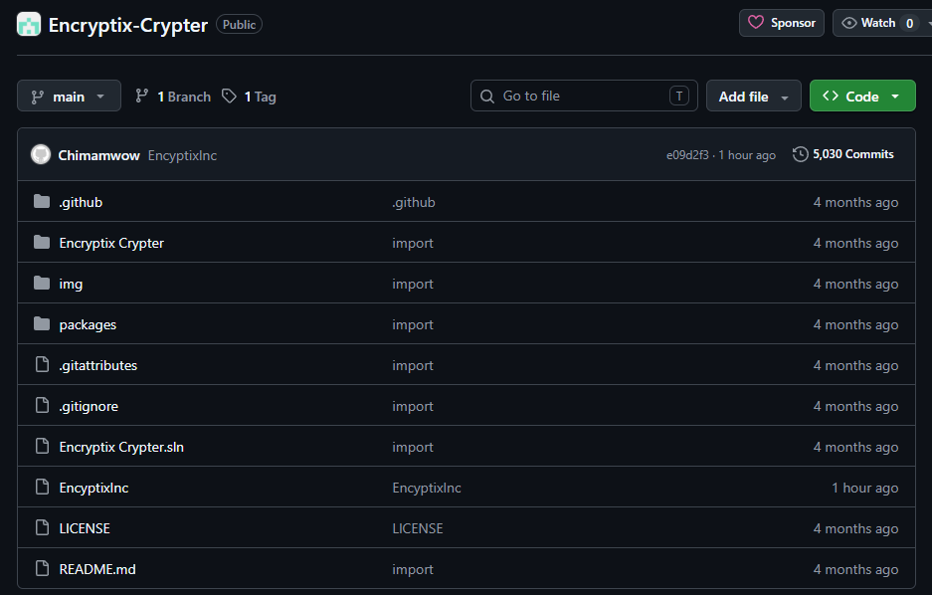Viewport: 932px width, 595px height.
Task: Open the green Code dropdown button
Action: [861, 97]
